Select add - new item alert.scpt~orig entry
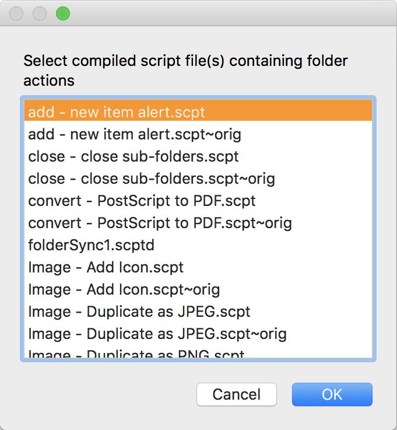 point(135,135)
